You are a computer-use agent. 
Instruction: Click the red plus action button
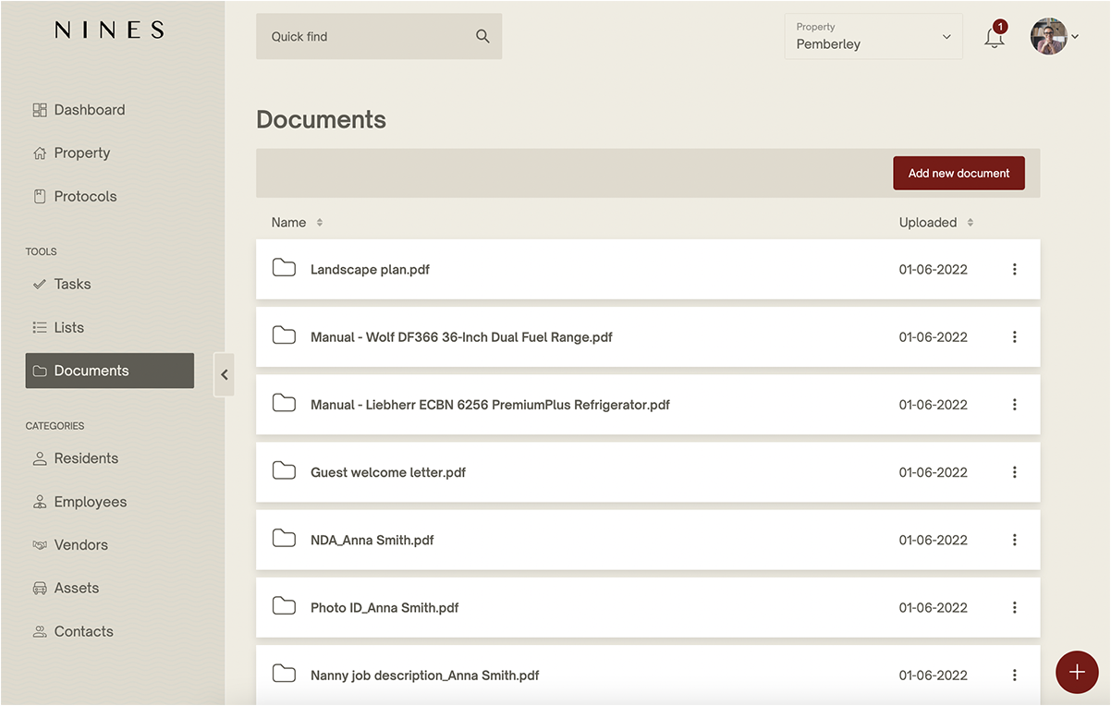point(1077,673)
